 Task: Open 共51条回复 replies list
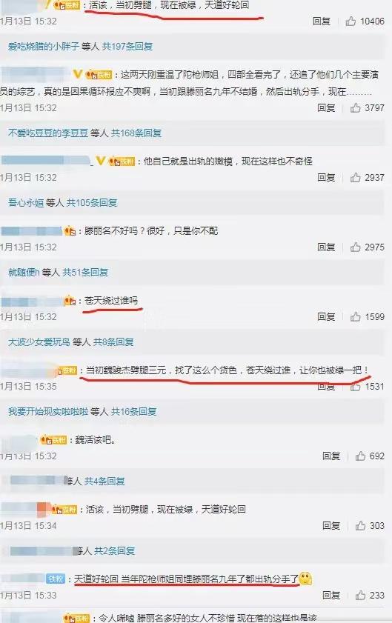[x=85, y=272]
